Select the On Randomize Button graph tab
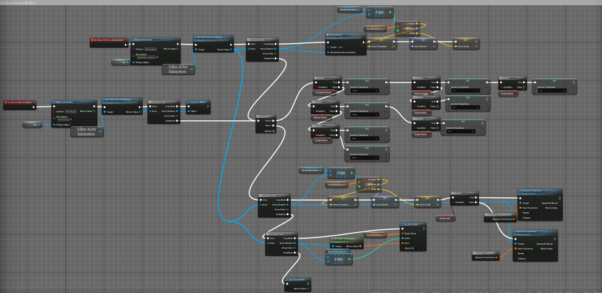This screenshot has width=602, height=293. (x=18, y=3)
